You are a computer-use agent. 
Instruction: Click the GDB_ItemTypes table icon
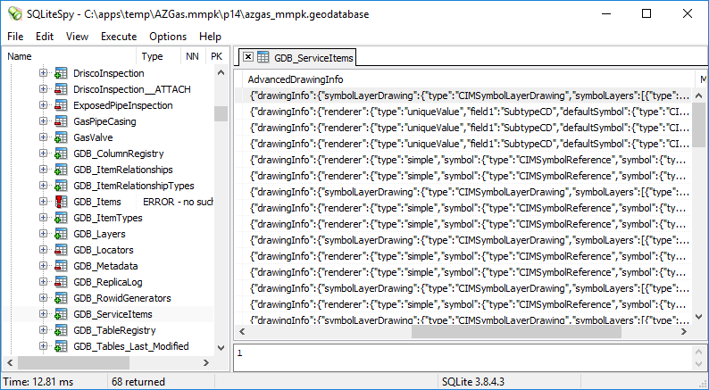(x=61, y=218)
